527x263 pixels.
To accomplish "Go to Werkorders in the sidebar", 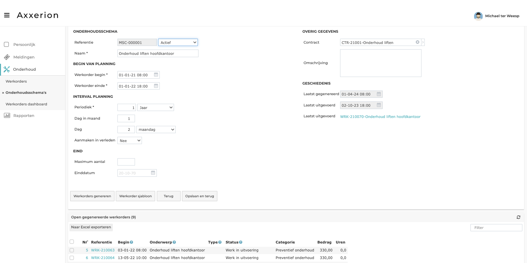I will click(x=16, y=81).
